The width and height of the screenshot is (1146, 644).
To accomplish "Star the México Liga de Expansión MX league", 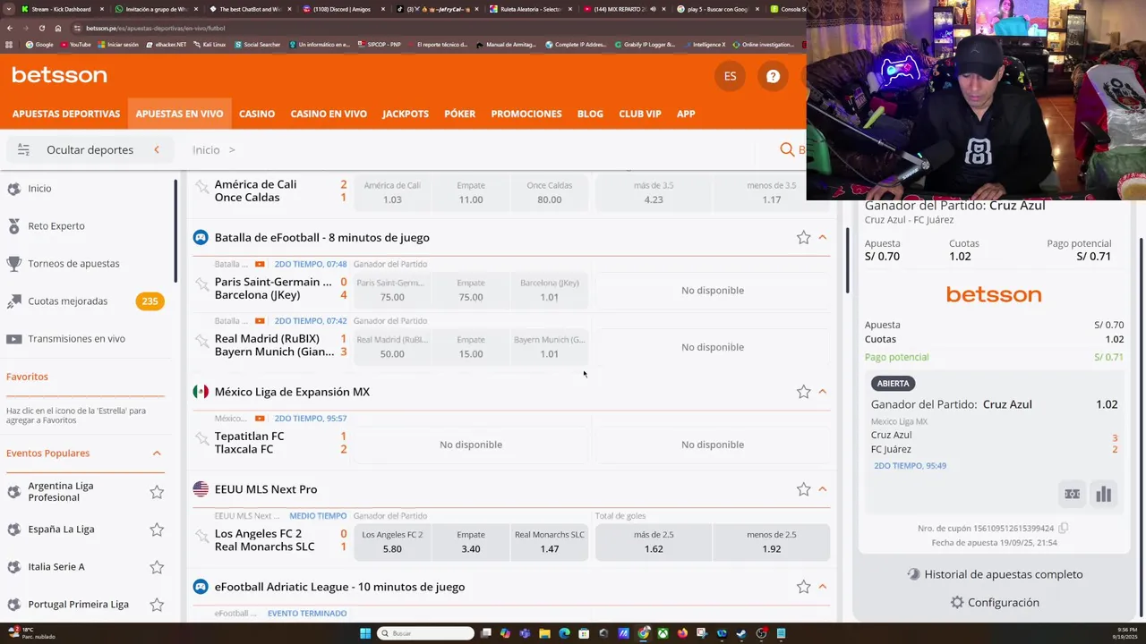I will (803, 392).
